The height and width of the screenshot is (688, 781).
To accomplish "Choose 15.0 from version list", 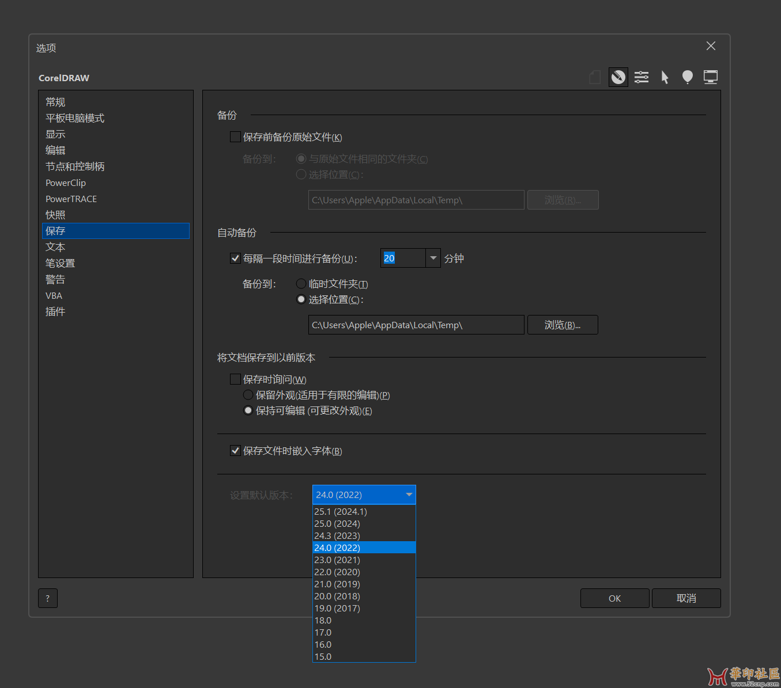I will [x=364, y=657].
